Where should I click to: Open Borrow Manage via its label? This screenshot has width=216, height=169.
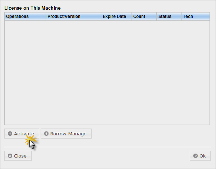coord(68,134)
